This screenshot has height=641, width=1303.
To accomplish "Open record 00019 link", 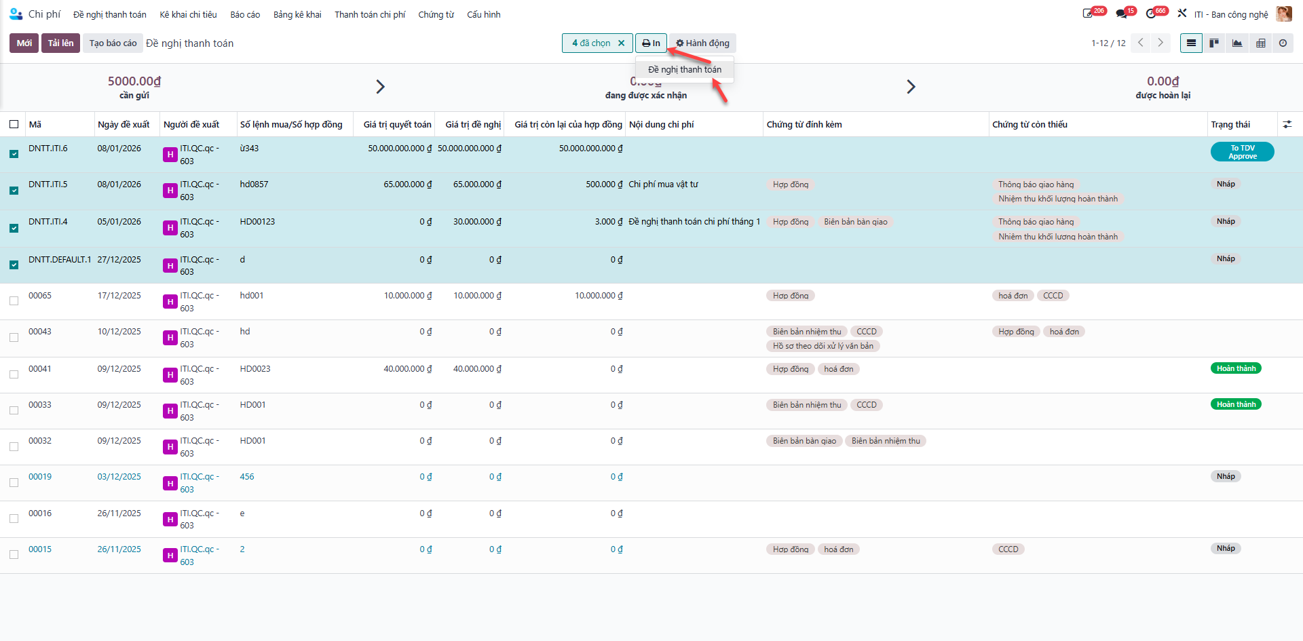I will click(x=40, y=477).
